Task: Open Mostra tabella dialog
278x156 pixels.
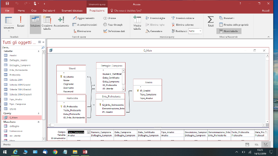Action: point(137,23)
